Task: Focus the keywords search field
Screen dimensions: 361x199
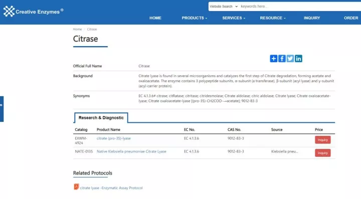Action: click(299, 7)
